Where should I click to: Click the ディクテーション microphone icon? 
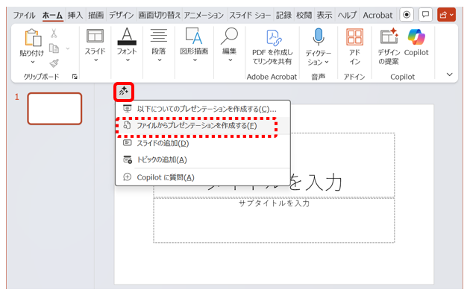pyautogui.click(x=319, y=37)
